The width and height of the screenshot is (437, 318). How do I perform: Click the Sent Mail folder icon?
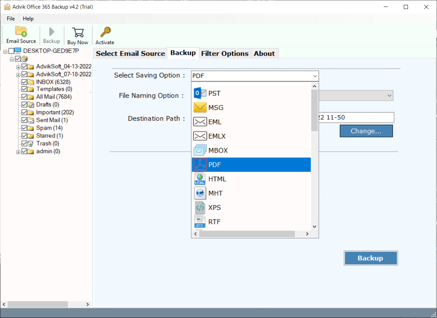click(x=31, y=120)
